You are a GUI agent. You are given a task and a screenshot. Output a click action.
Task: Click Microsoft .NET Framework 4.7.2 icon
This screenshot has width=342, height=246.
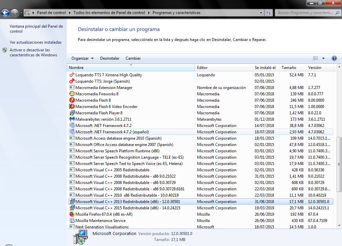[72, 125]
